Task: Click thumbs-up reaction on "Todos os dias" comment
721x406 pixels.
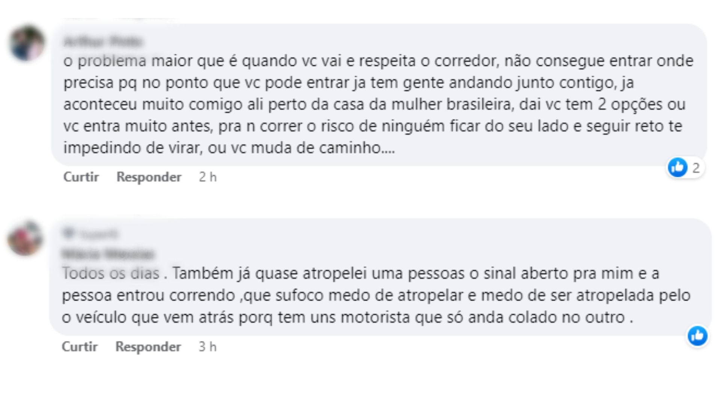Action: pyautogui.click(x=697, y=336)
